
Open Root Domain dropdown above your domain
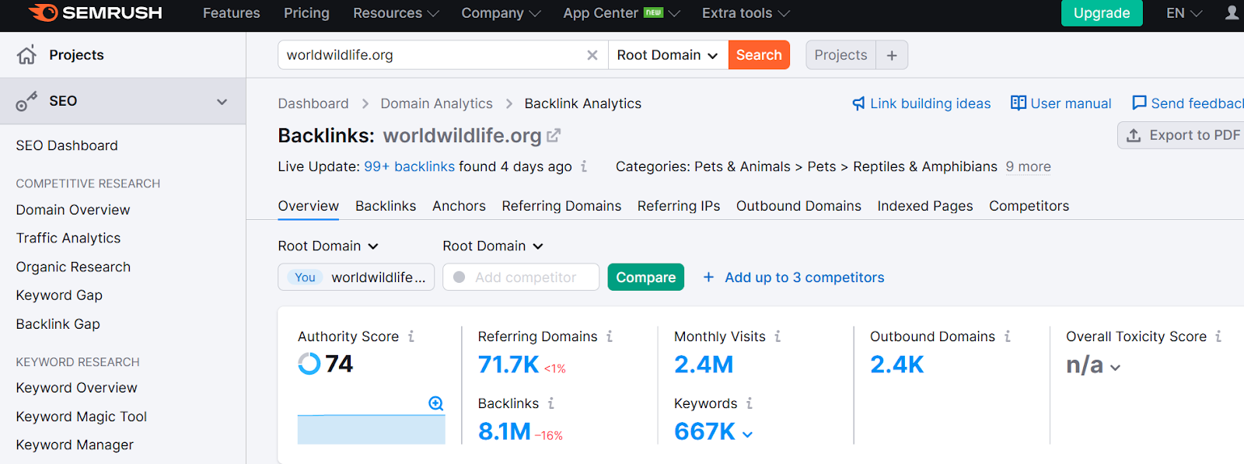coord(328,246)
